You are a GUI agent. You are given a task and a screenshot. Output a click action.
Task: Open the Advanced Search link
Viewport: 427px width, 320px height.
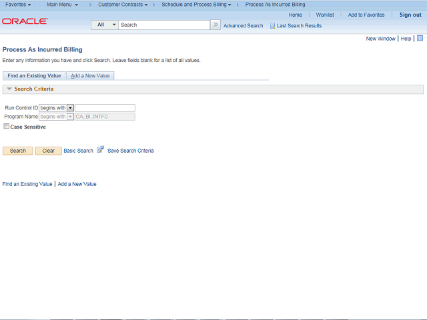(243, 26)
